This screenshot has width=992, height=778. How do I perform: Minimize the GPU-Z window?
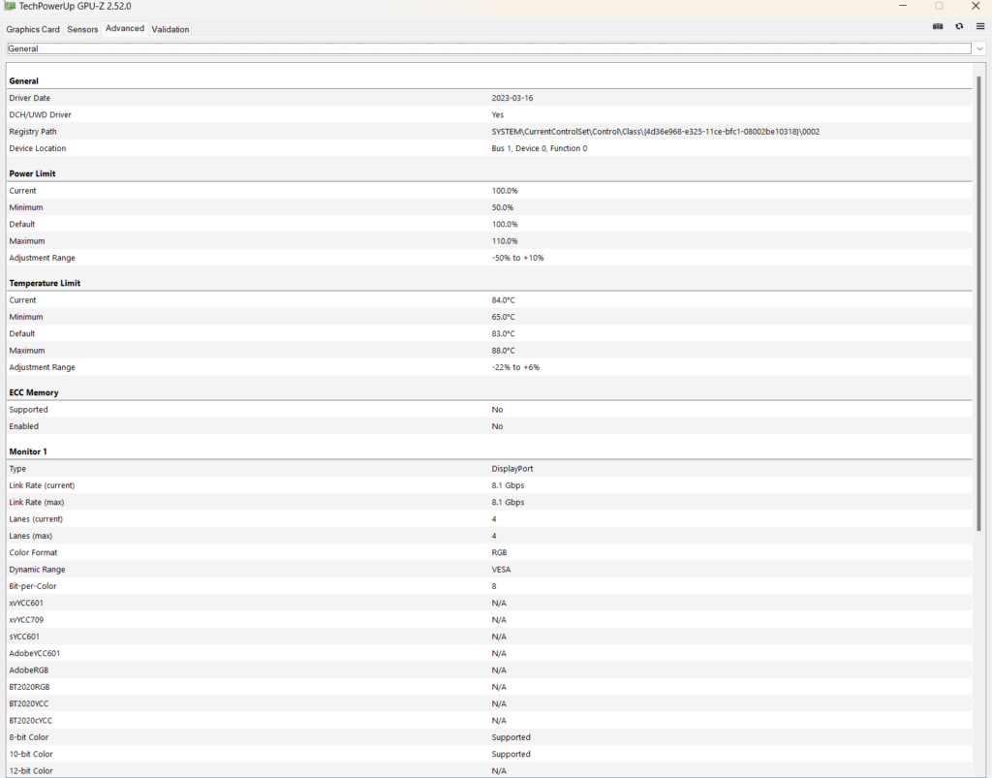[x=903, y=7]
